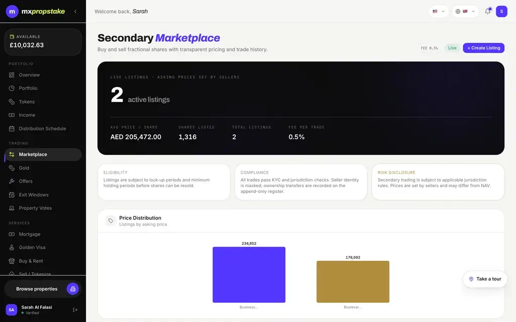The image size is (516, 322).
Task: Click the FEE 0.5% badge
Action: coord(429,48)
